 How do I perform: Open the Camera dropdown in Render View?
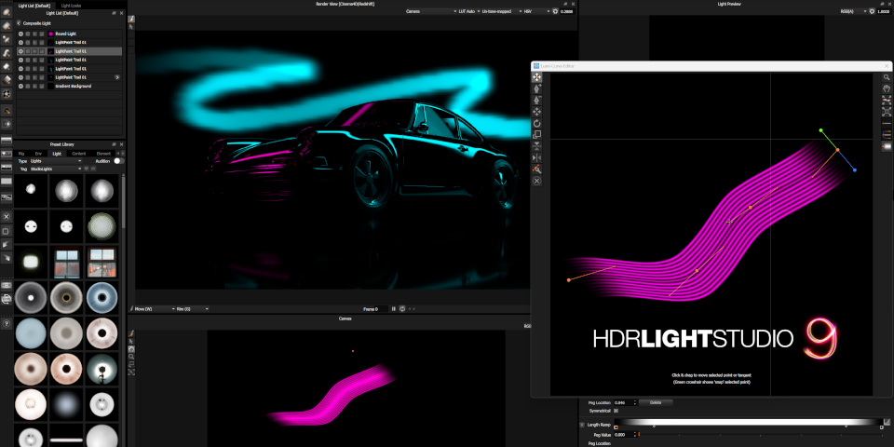422,12
